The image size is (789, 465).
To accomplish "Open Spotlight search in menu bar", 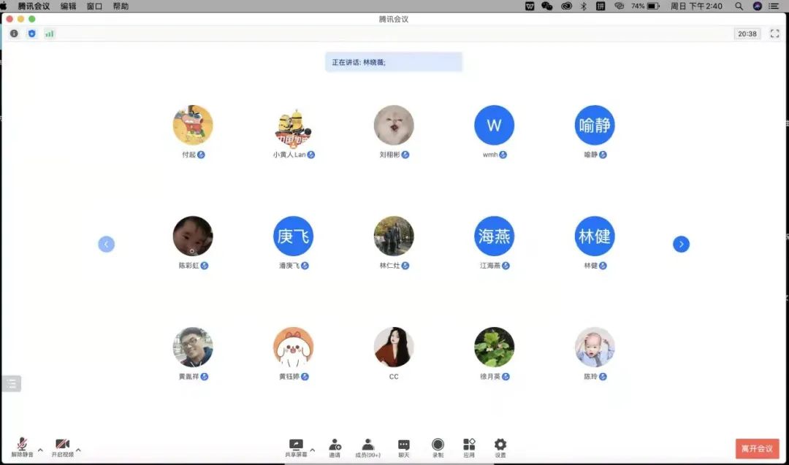I will tap(739, 6).
